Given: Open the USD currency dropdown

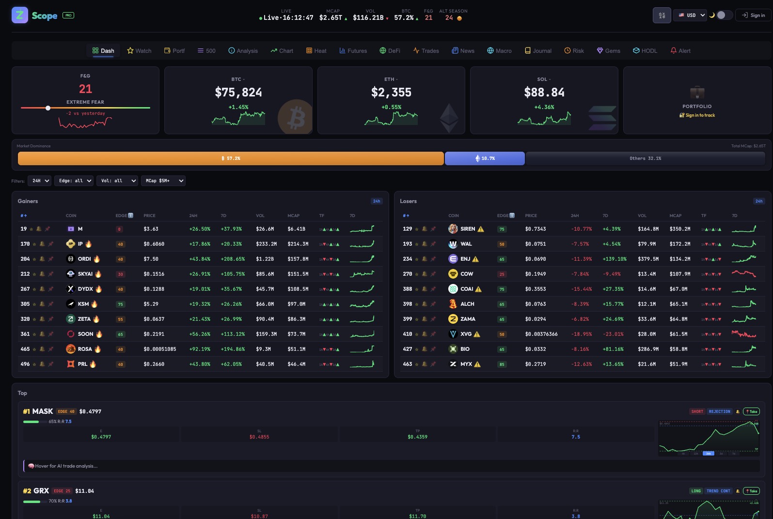Looking at the screenshot, I should [x=690, y=15].
